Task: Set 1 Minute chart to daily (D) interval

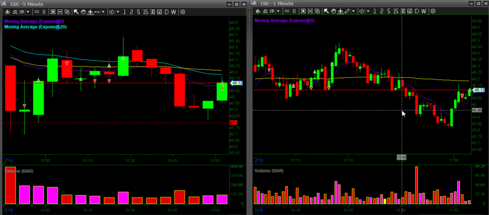Action: pyautogui.click(x=417, y=11)
